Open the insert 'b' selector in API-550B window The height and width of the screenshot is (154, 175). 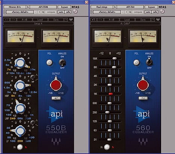click(x=28, y=7)
